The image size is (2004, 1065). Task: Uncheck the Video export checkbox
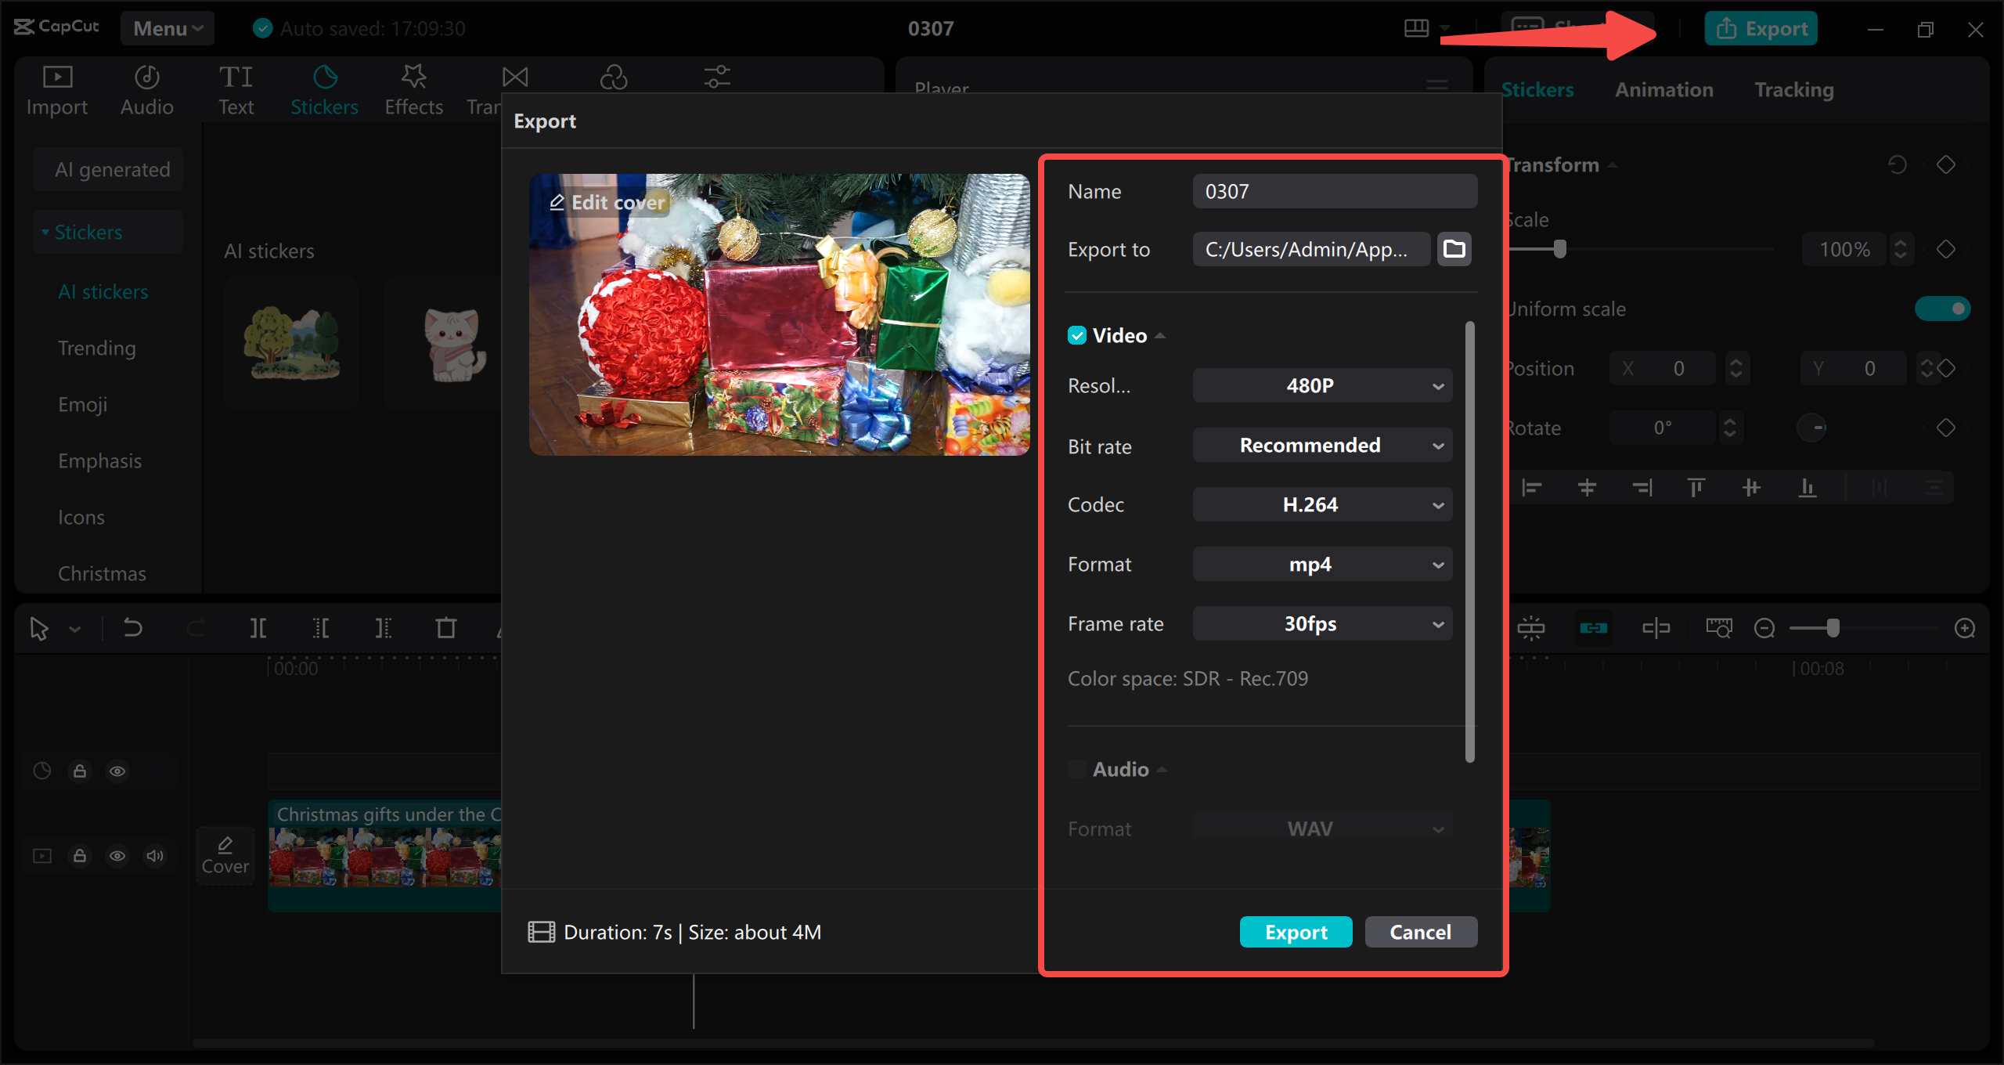pyautogui.click(x=1078, y=335)
